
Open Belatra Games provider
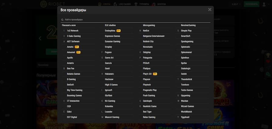coord(74,74)
